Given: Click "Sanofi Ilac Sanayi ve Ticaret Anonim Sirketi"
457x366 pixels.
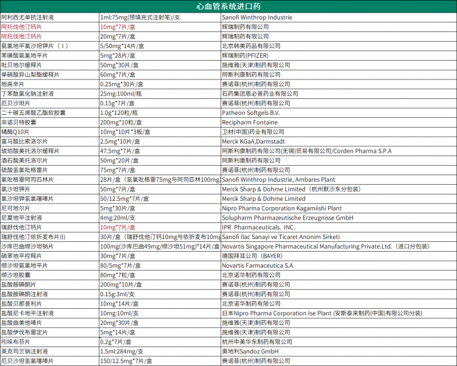Looking at the screenshot, I should [281, 237].
